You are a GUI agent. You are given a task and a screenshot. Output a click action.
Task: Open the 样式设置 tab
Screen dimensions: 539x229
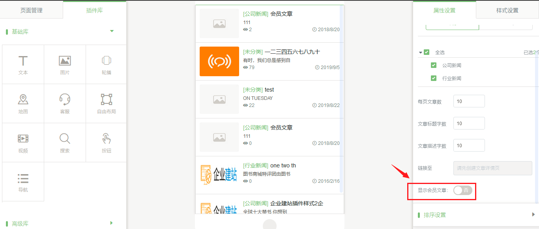(507, 10)
